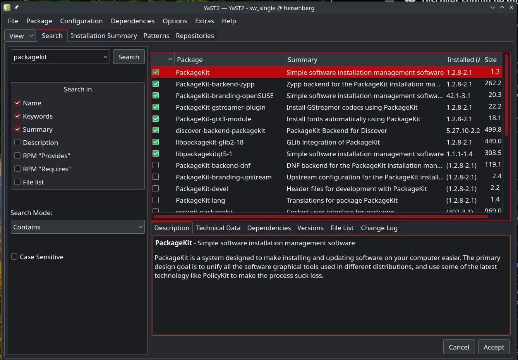
Task: Open the Extras menu
Action: [x=204, y=21]
